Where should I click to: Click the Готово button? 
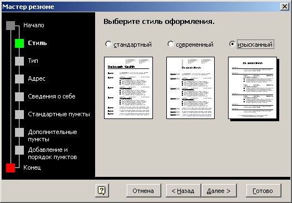tap(263, 191)
